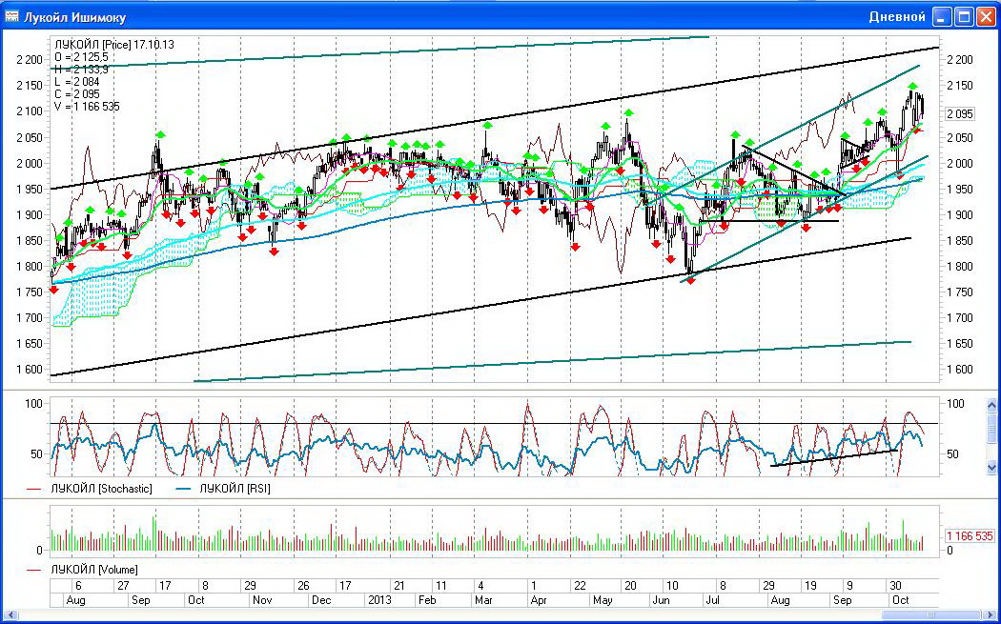Viewport: 1001px width, 624px height.
Task: Select the ЛУКОЙЛ [Volume] legend label
Action: point(93,569)
